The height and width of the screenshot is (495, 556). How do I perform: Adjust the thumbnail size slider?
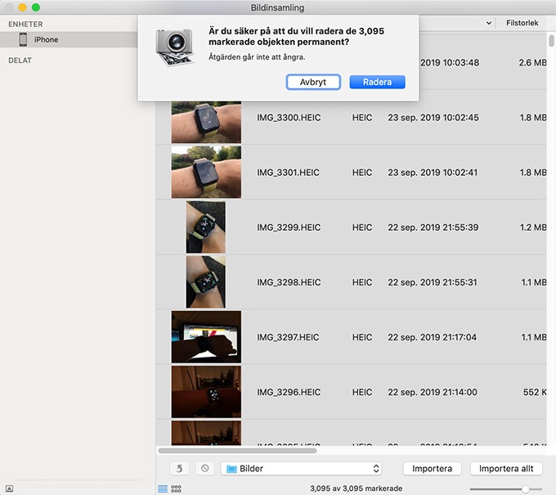(525, 488)
